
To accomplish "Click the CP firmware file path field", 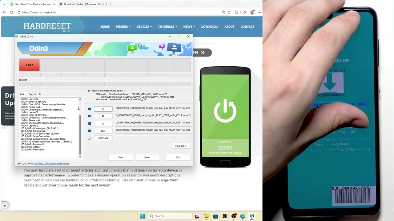I will [x=153, y=123].
